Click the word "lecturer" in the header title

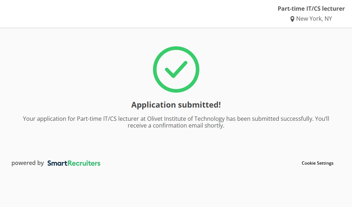tap(333, 9)
